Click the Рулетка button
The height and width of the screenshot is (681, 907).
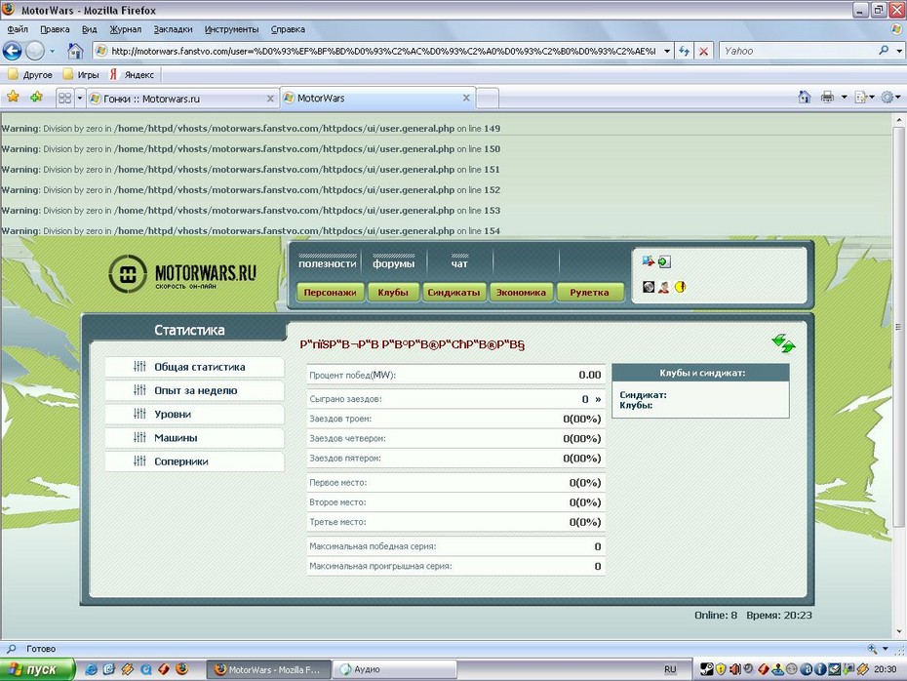[x=589, y=292]
